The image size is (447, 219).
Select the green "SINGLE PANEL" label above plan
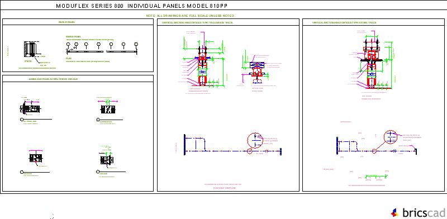coord(73,37)
